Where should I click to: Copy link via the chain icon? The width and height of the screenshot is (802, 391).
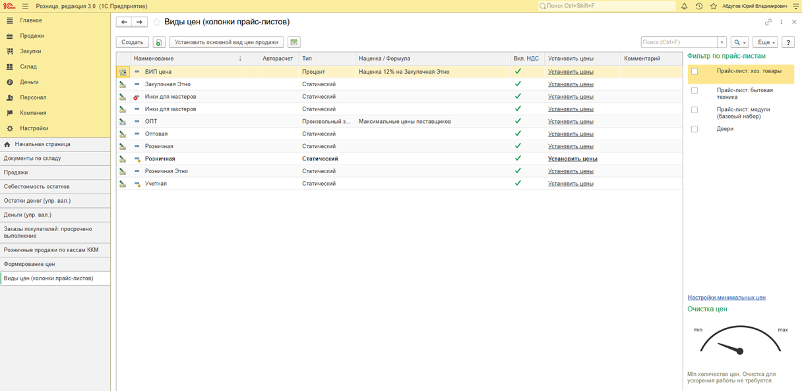pos(768,22)
